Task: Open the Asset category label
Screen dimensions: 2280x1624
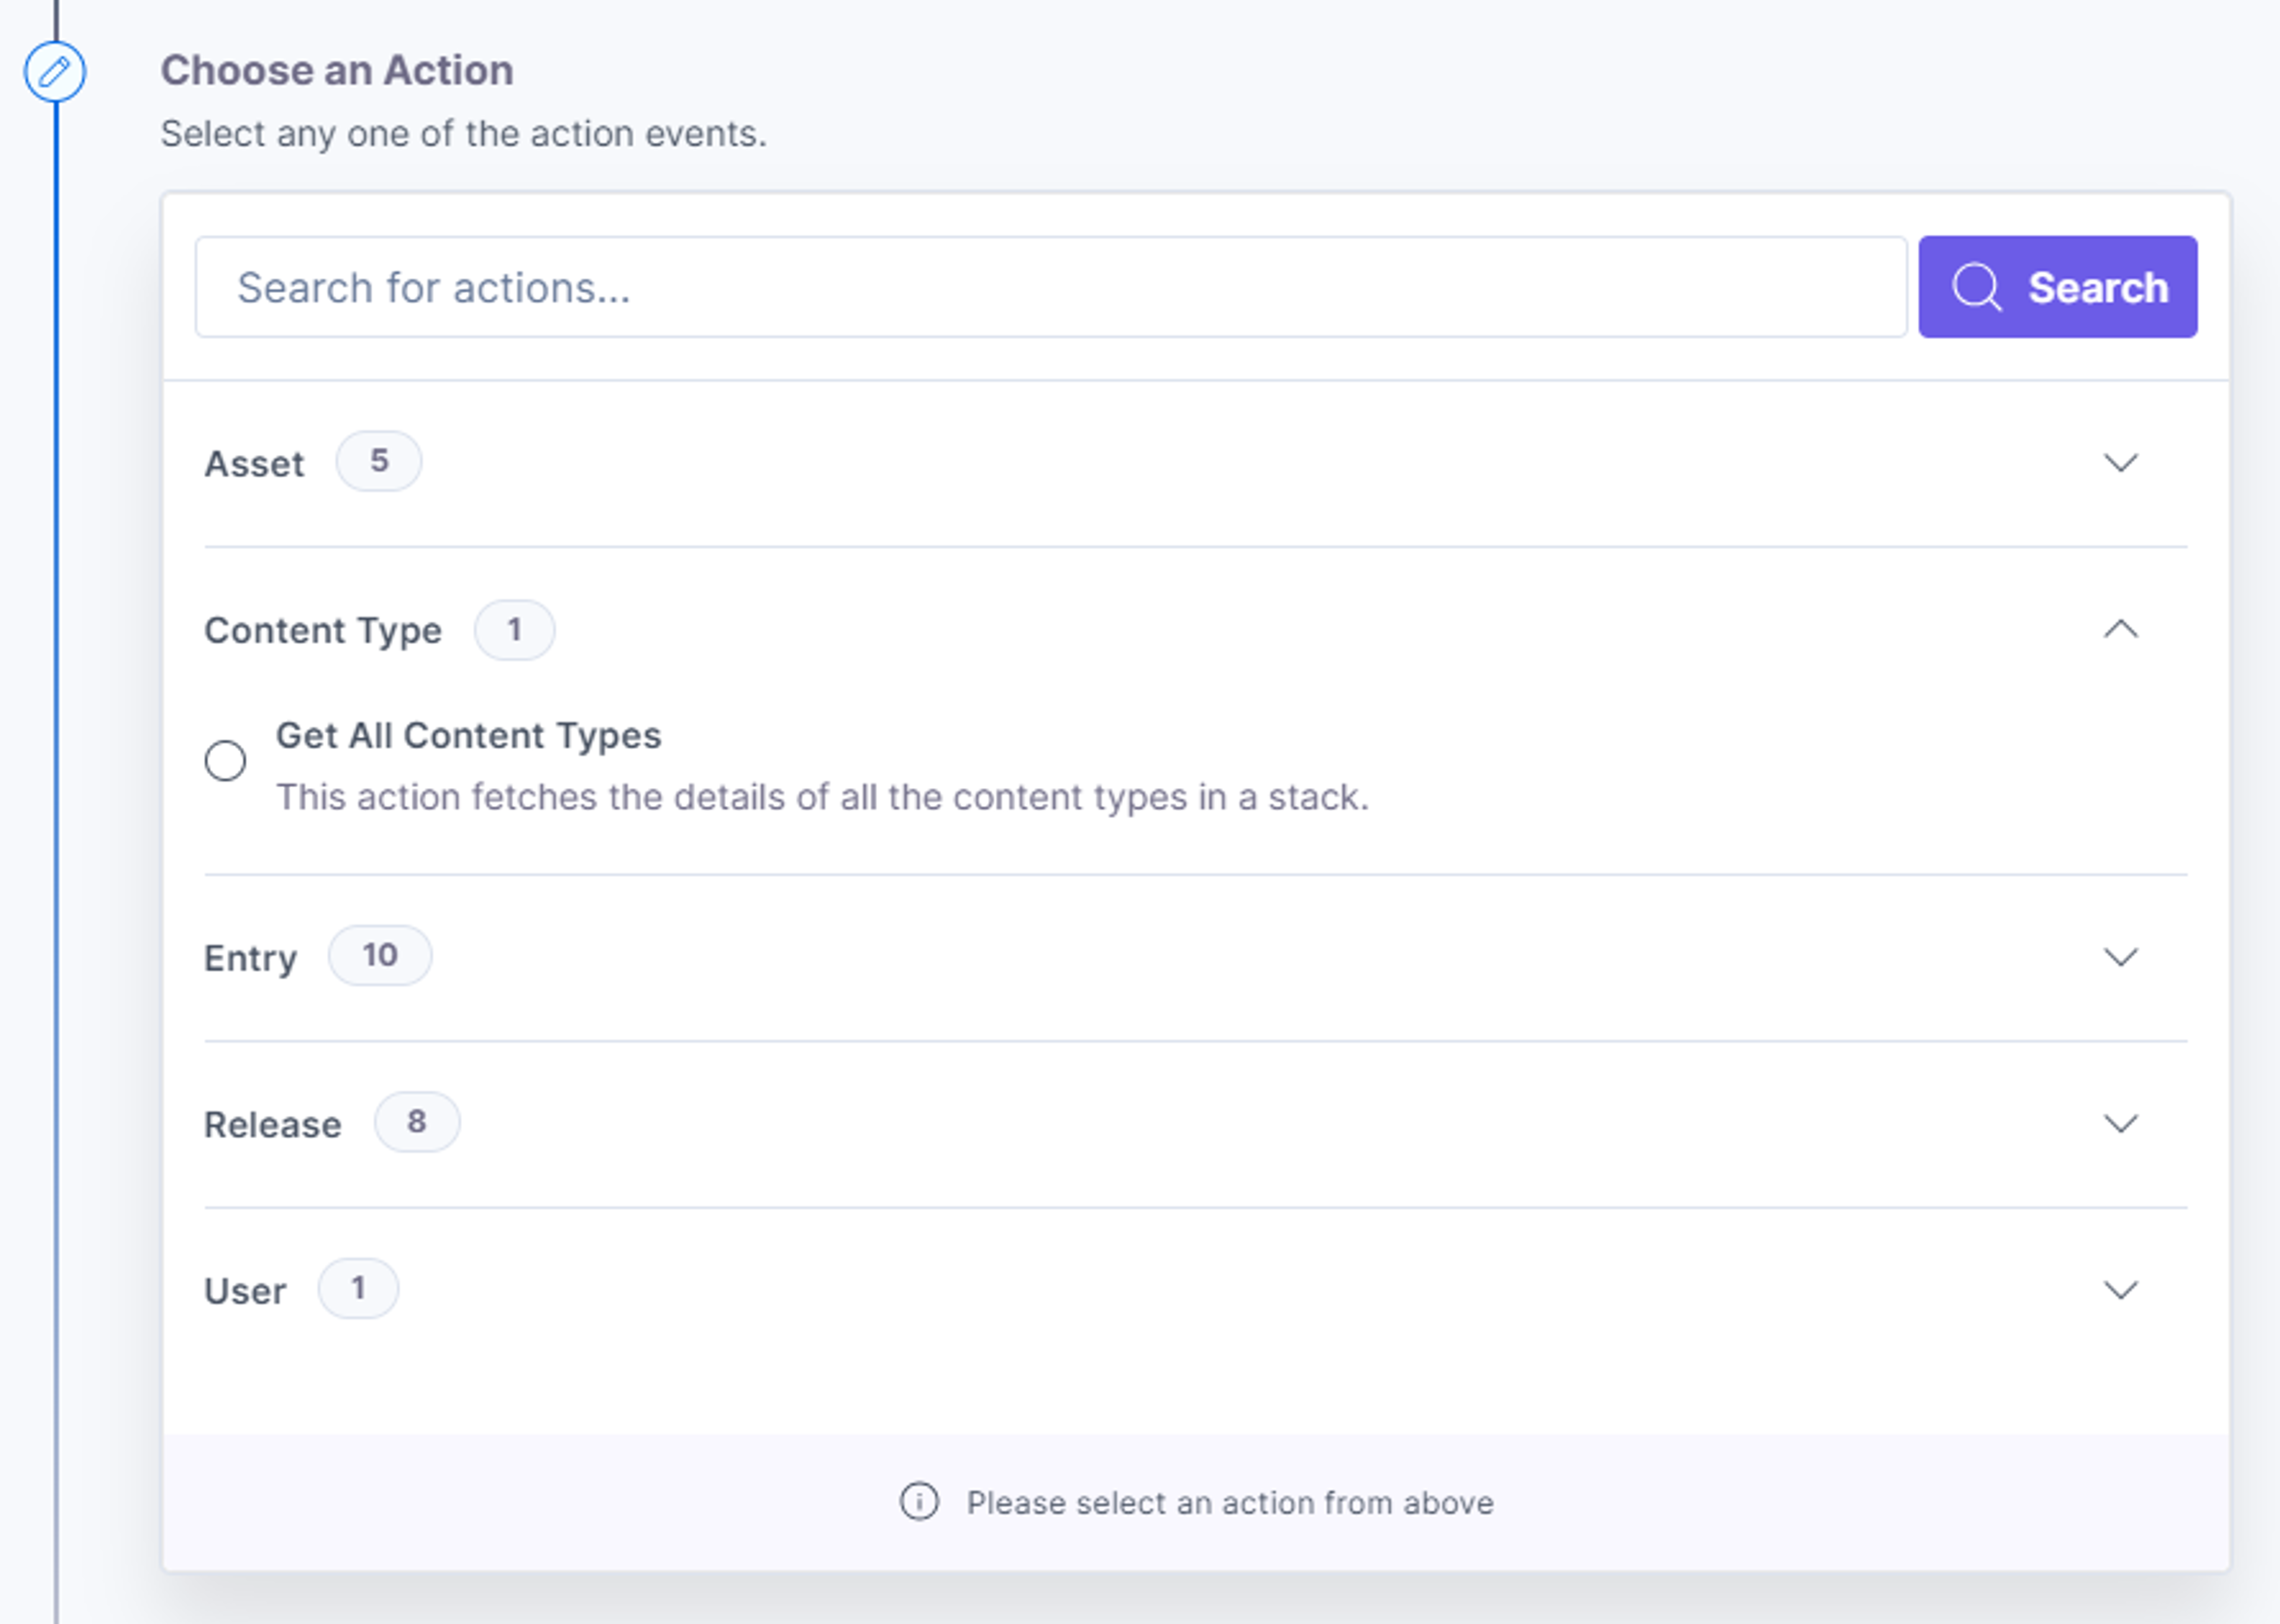Action: pos(254,464)
